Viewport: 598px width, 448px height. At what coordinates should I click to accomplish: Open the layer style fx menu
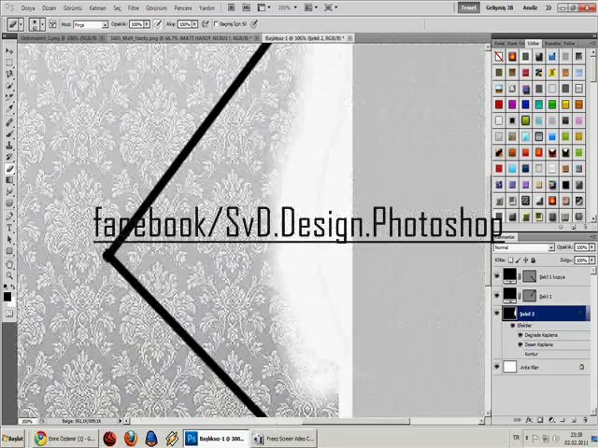point(529,420)
